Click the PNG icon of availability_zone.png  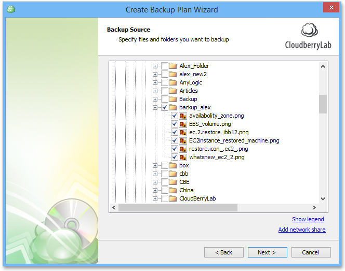click(183, 116)
